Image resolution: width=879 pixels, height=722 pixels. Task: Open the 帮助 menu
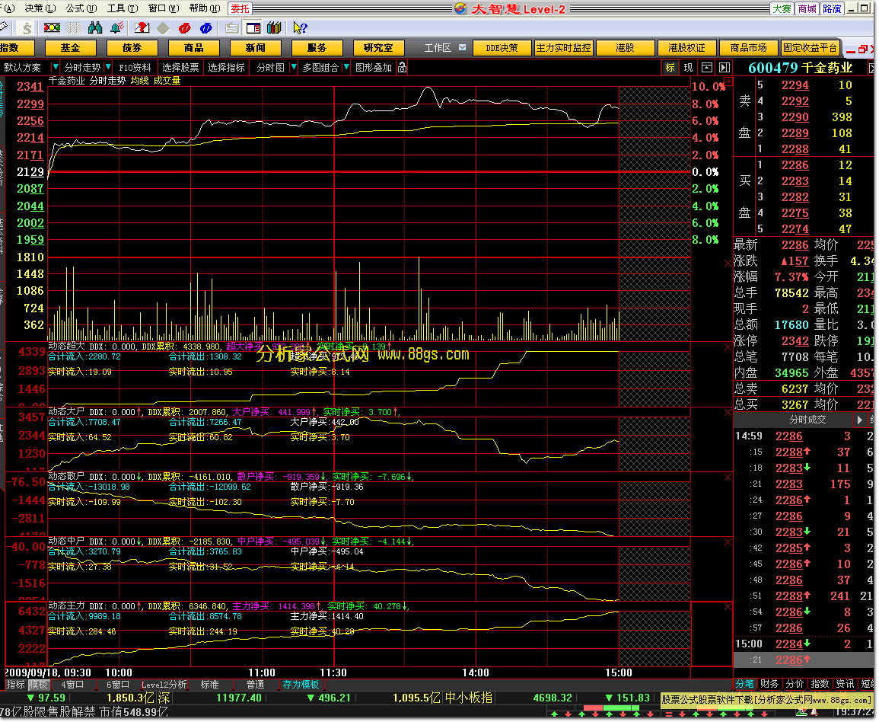(x=205, y=8)
